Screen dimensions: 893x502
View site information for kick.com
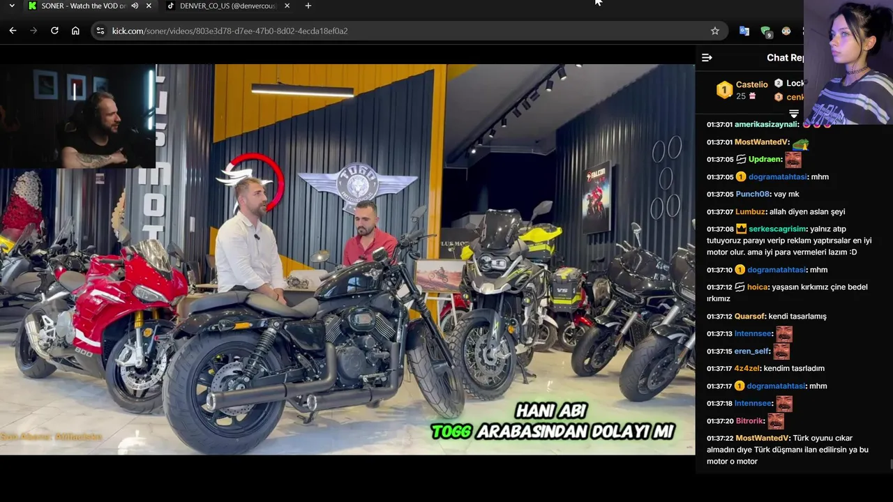coord(100,31)
